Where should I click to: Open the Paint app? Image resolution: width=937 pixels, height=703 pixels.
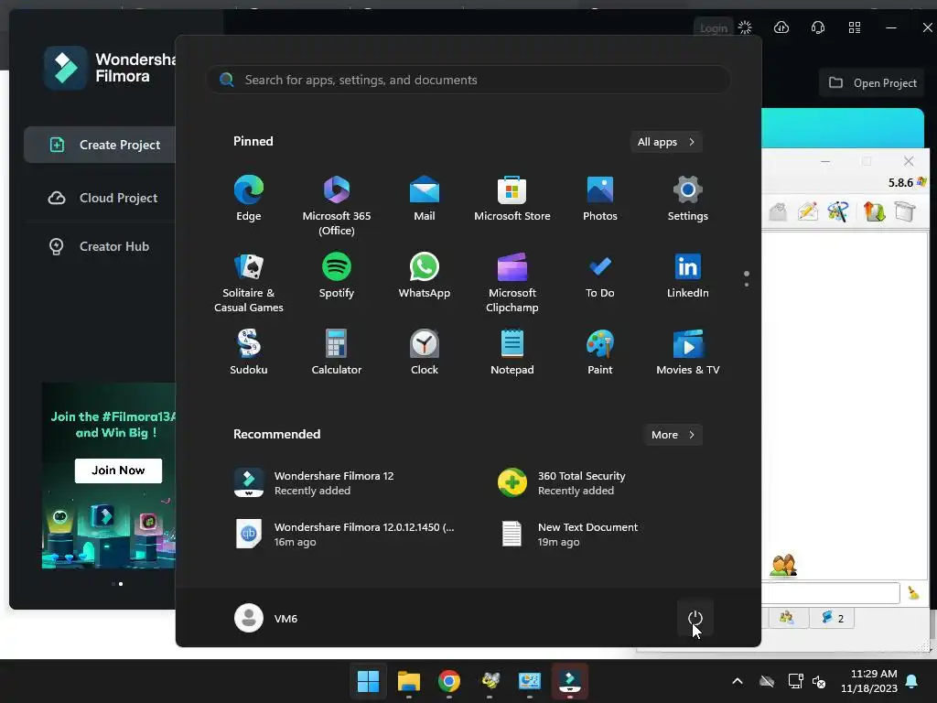click(x=600, y=352)
